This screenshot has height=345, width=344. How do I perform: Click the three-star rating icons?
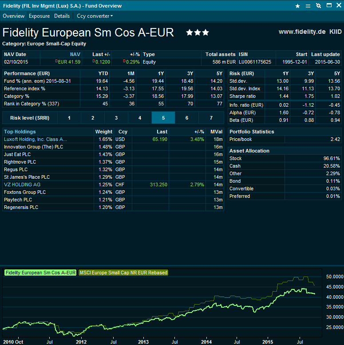coord(197,32)
